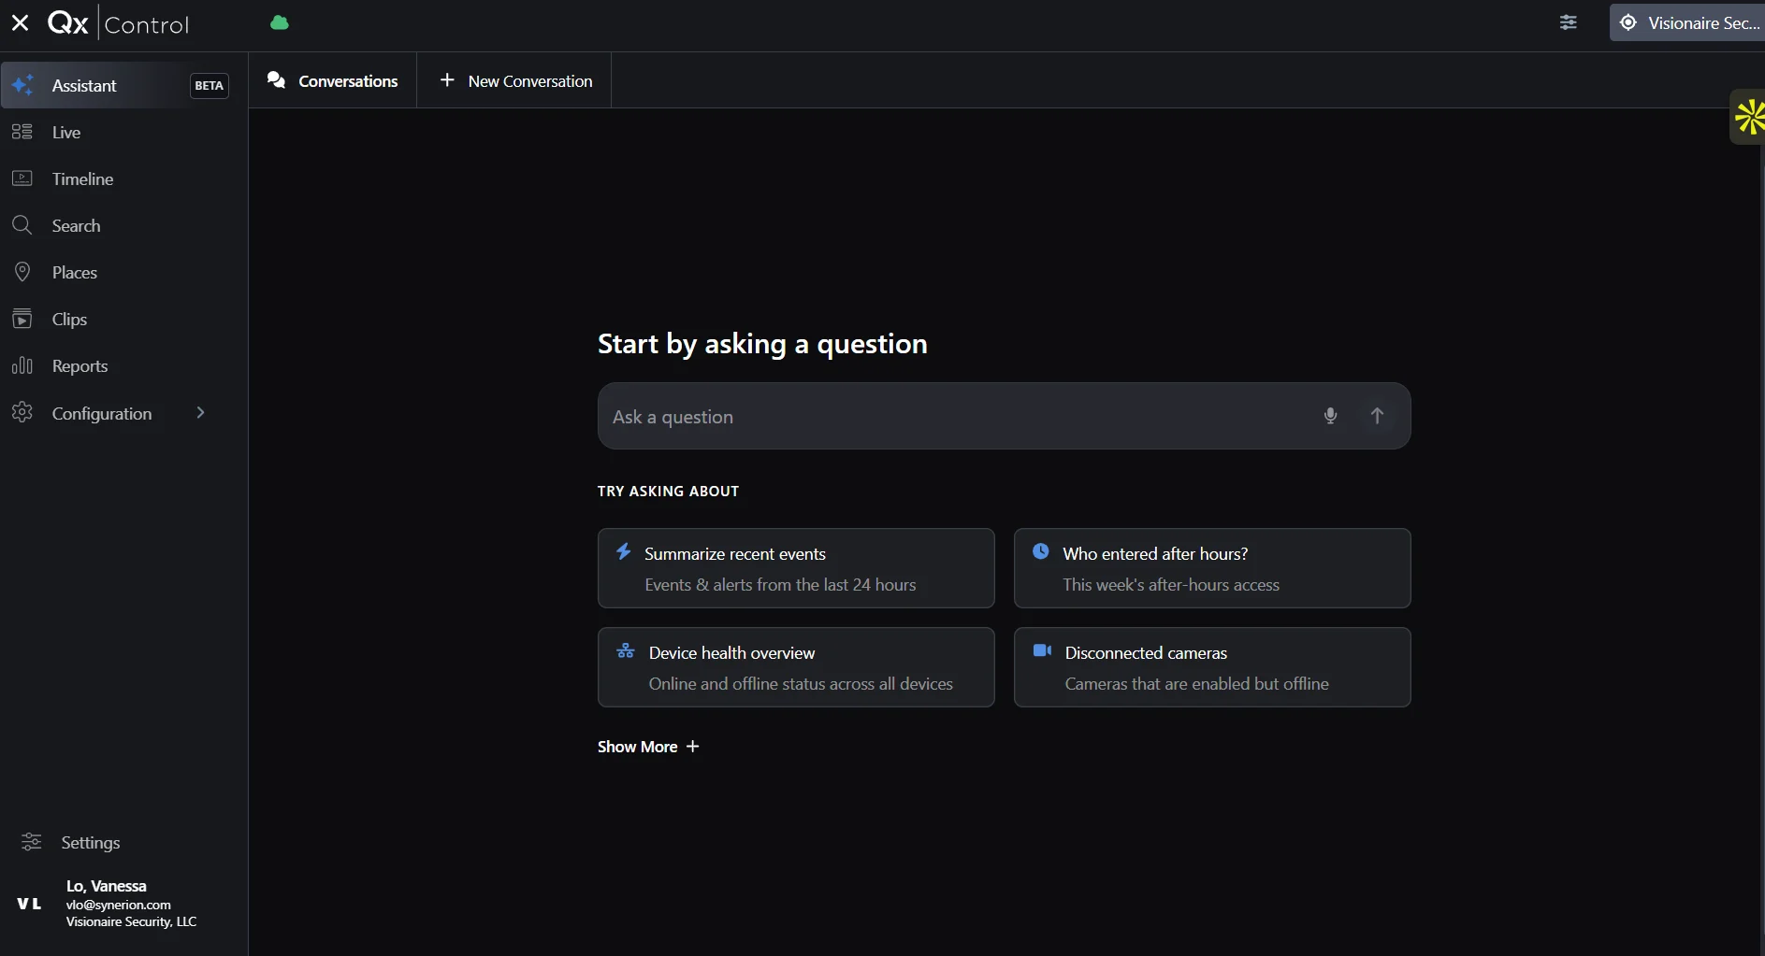Navigate to Places

[x=75, y=272]
